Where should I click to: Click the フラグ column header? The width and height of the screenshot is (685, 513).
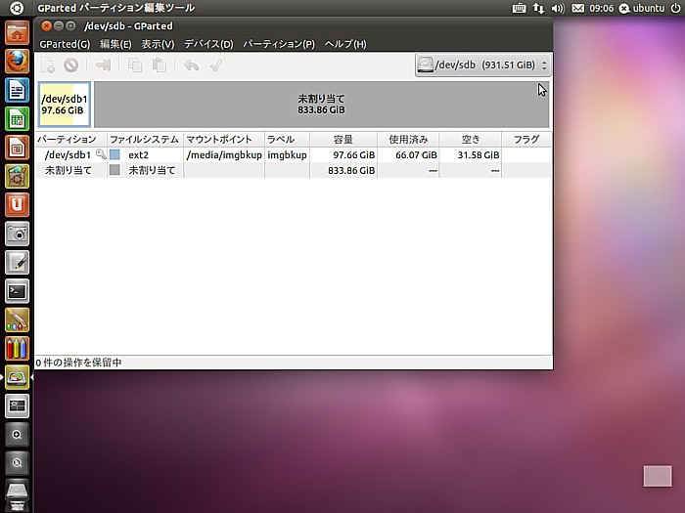[x=526, y=139]
